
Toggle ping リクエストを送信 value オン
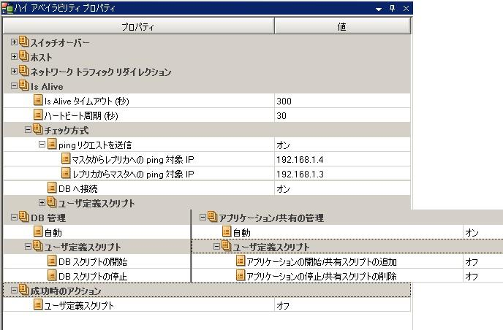pyautogui.click(x=342, y=145)
